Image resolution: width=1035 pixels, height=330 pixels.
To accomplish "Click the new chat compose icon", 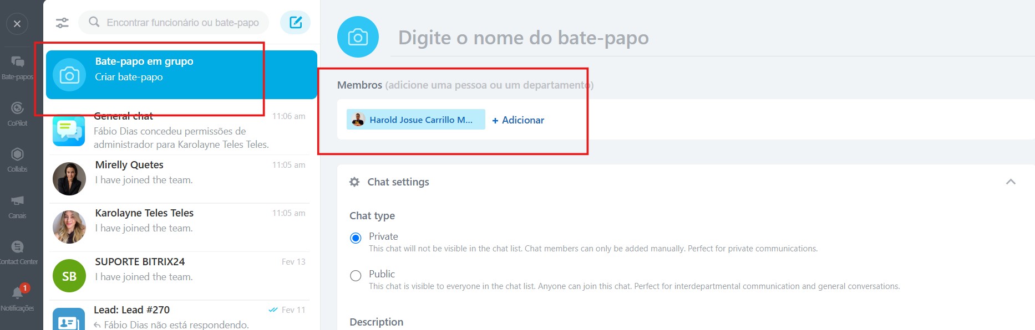I will [295, 23].
